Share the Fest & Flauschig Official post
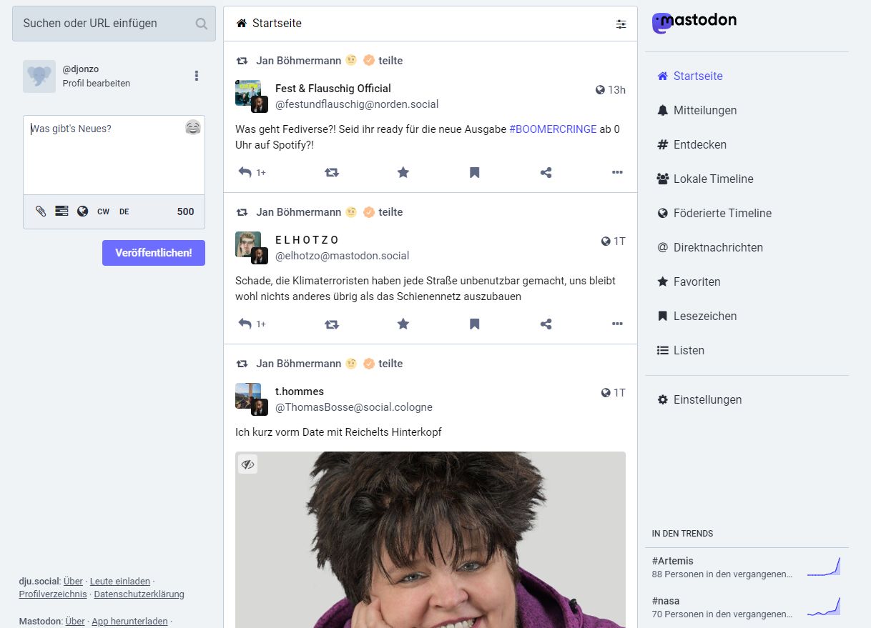Viewport: 871px width, 628px height. tap(546, 172)
